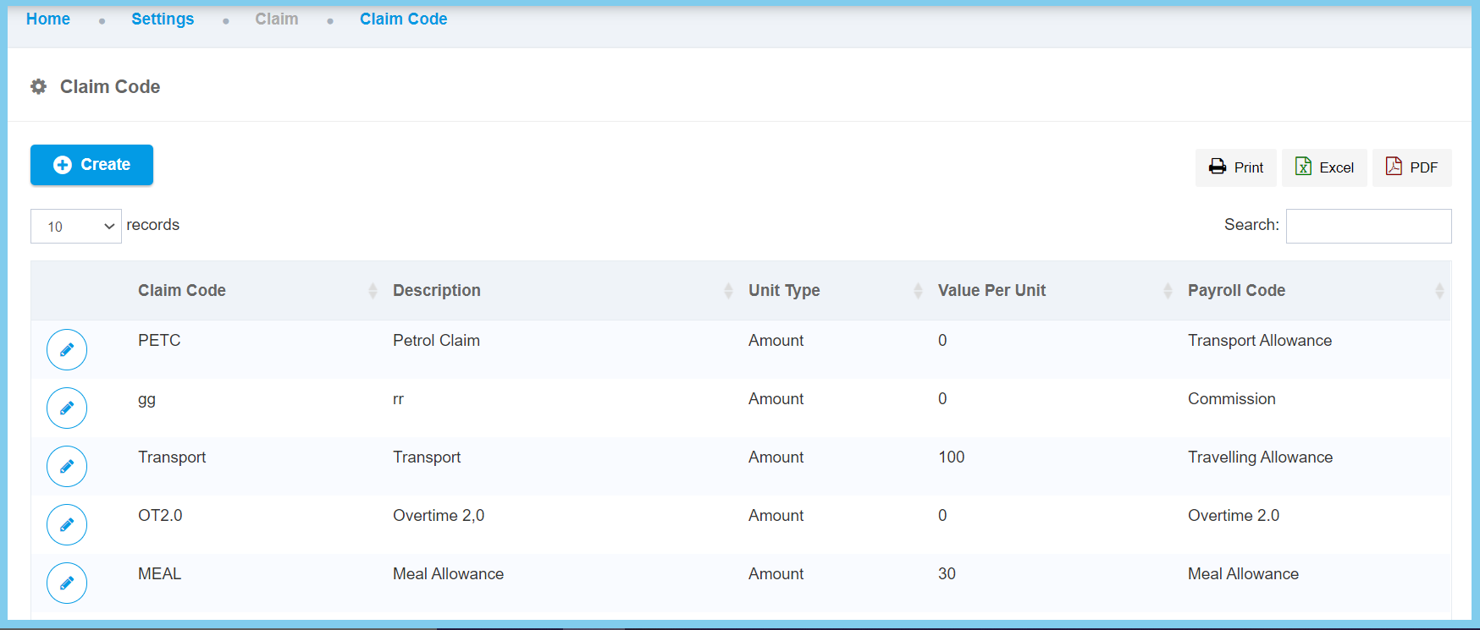This screenshot has height=630, width=1480.
Task: Sort table by Claim Code column
Action: click(182, 291)
